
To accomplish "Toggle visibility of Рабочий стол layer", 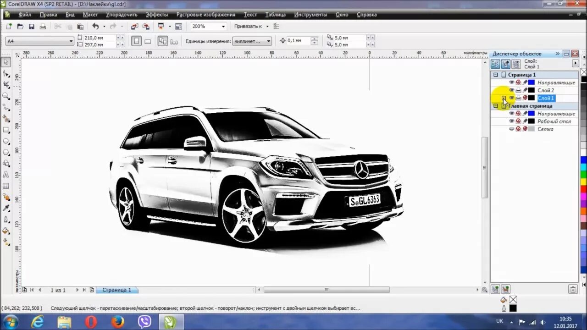I will (512, 121).
